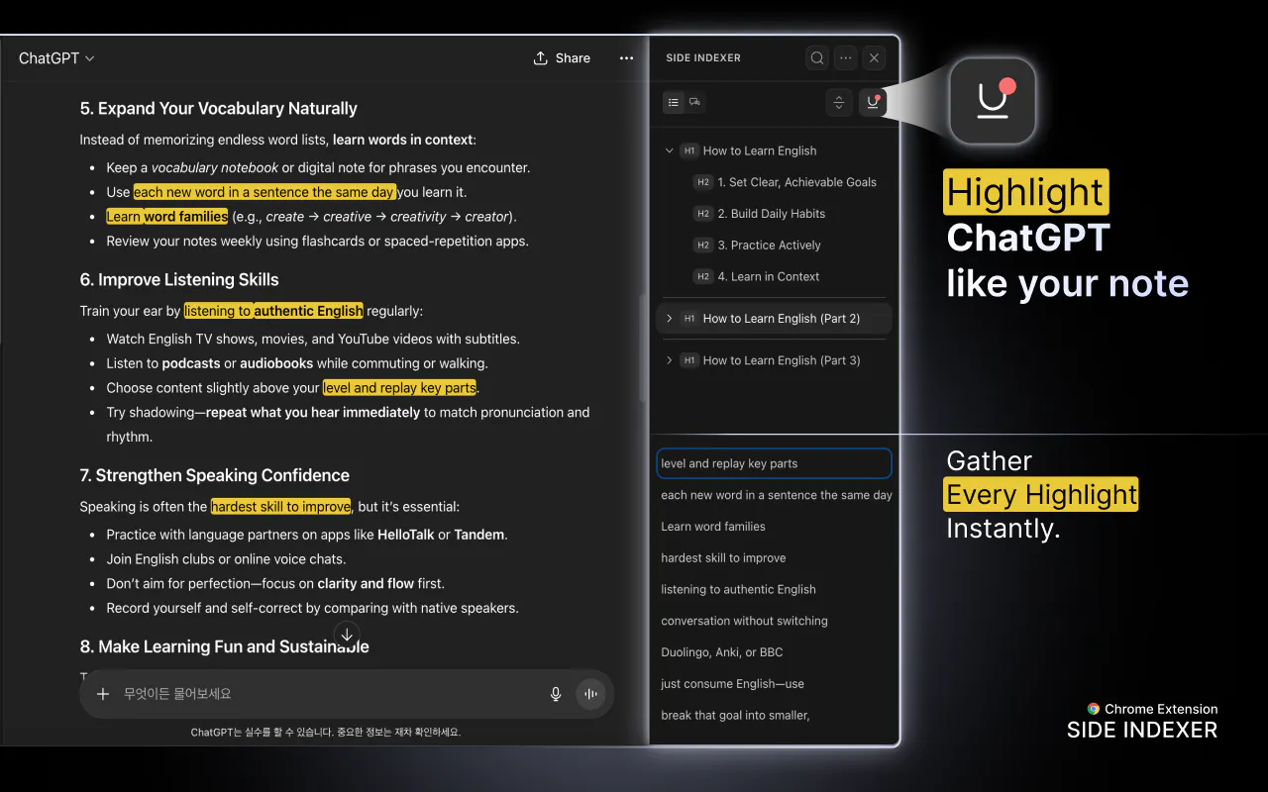Launch voice mode with the waveform icon
The image size is (1268, 792).
[590, 694]
